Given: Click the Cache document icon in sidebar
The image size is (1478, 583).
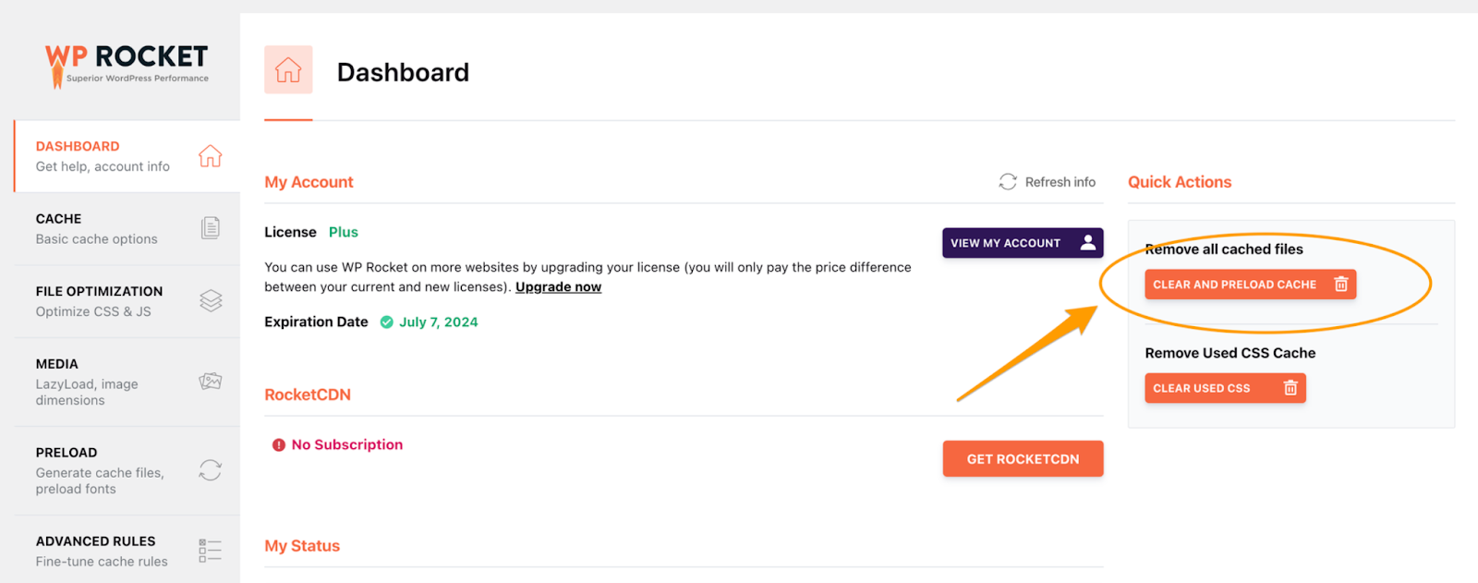Looking at the screenshot, I should [x=211, y=228].
